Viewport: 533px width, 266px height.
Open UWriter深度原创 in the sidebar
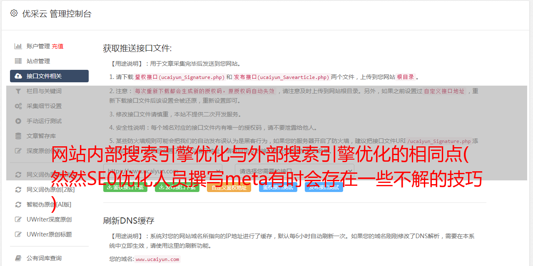pyautogui.click(x=49, y=219)
